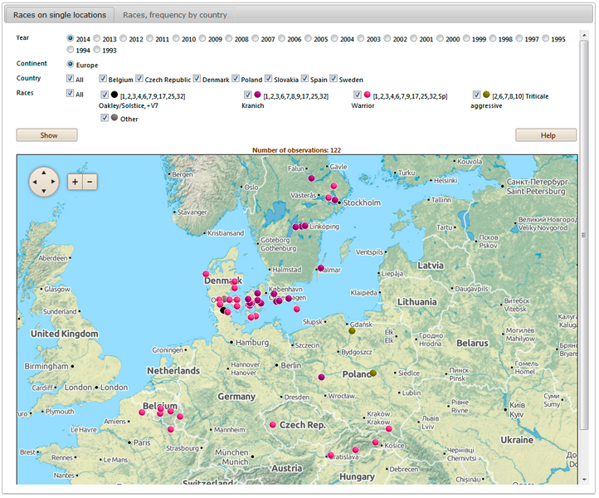This screenshot has height=498, width=599.
Task: Zoom in on the map with plus button
Action: coord(75,182)
